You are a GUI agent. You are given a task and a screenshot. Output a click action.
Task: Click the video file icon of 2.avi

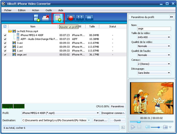point(14,47)
